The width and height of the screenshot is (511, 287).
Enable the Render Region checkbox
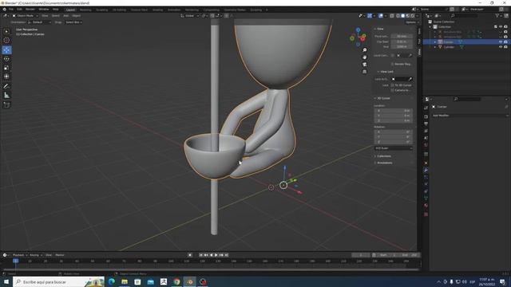392,64
